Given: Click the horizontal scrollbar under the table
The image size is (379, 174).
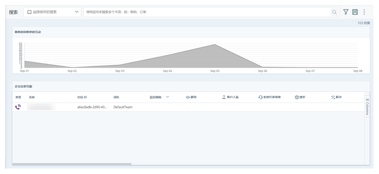Looking at the screenshot, I should (72, 164).
